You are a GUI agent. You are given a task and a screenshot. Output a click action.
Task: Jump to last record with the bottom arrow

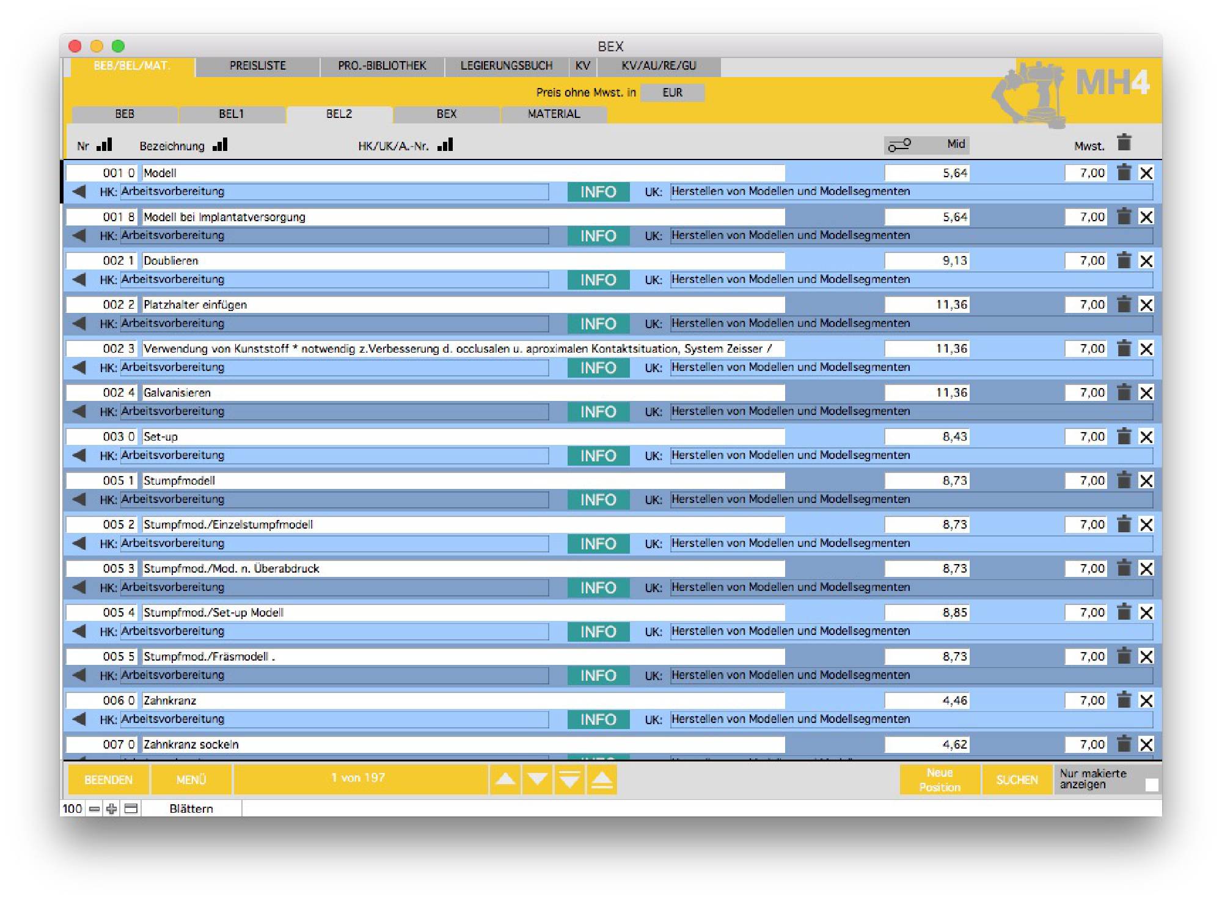tap(569, 780)
